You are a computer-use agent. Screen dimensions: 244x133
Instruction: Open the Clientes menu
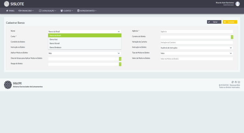pyautogui.click(x=67, y=11)
